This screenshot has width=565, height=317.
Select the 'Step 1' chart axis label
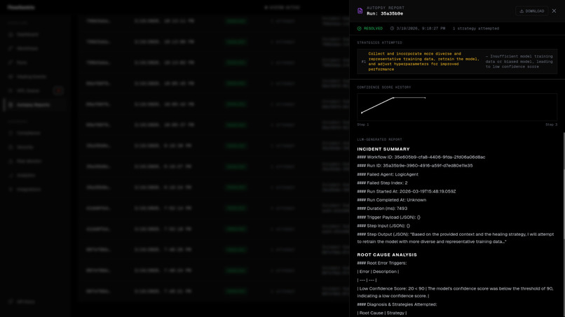point(363,125)
